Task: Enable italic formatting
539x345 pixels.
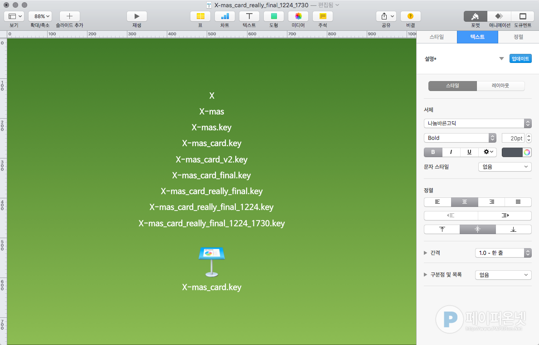Action: coord(451,152)
